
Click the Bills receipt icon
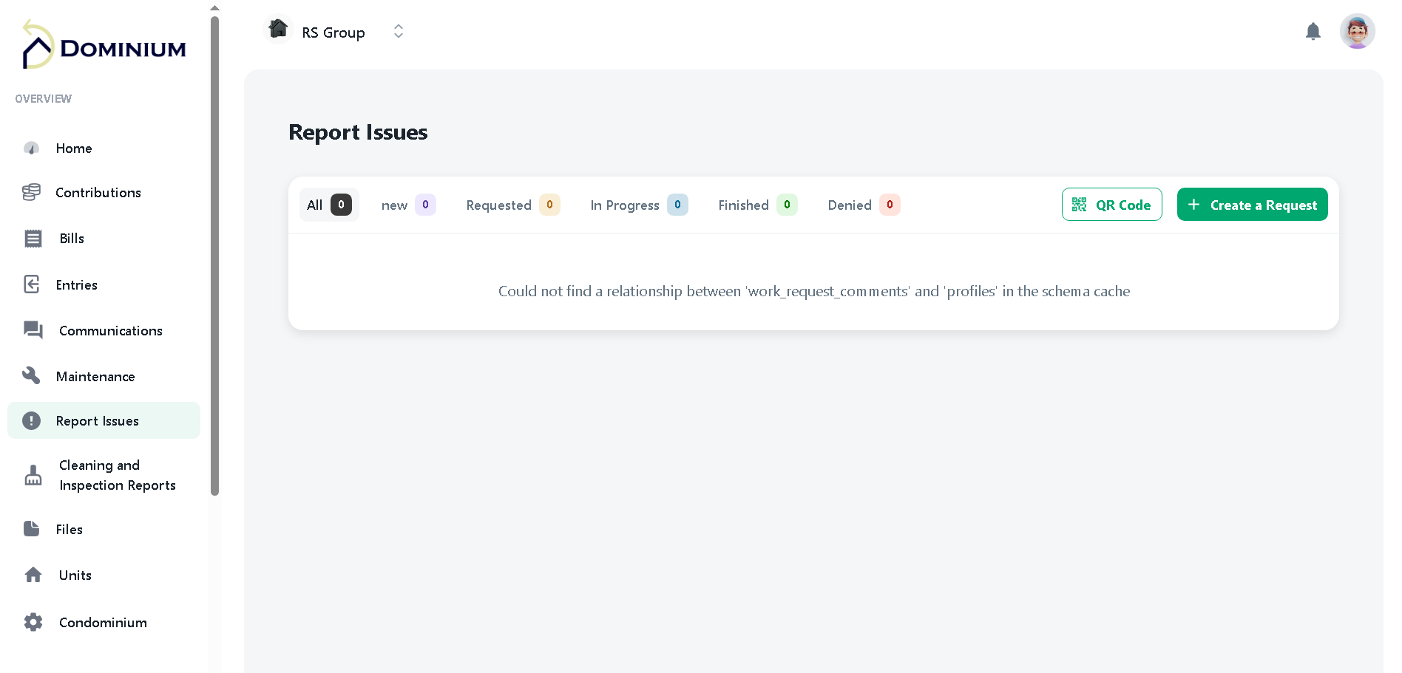tap(33, 238)
